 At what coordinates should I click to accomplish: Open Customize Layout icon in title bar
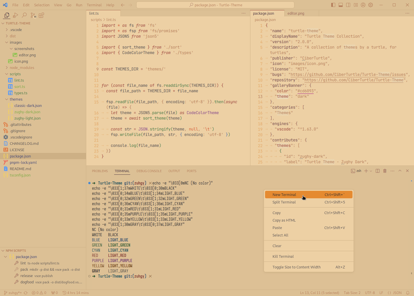pos(356,5)
